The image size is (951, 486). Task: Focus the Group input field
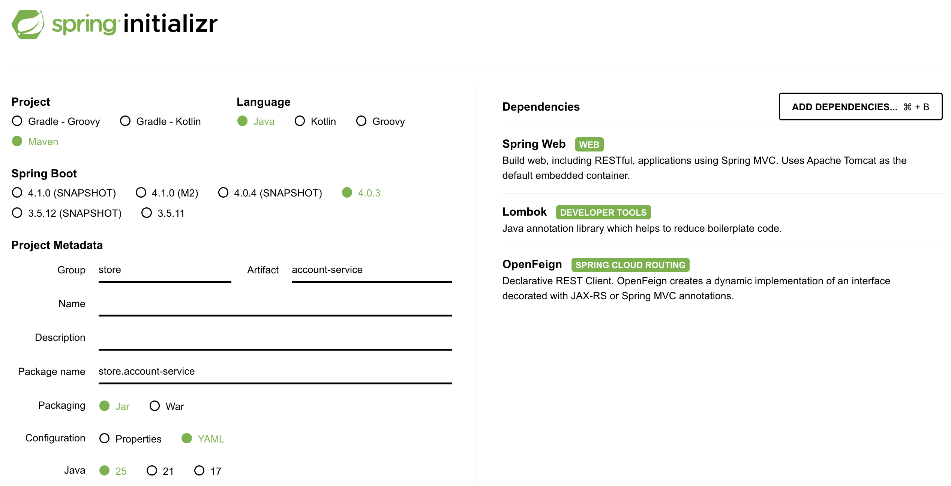[x=164, y=270]
